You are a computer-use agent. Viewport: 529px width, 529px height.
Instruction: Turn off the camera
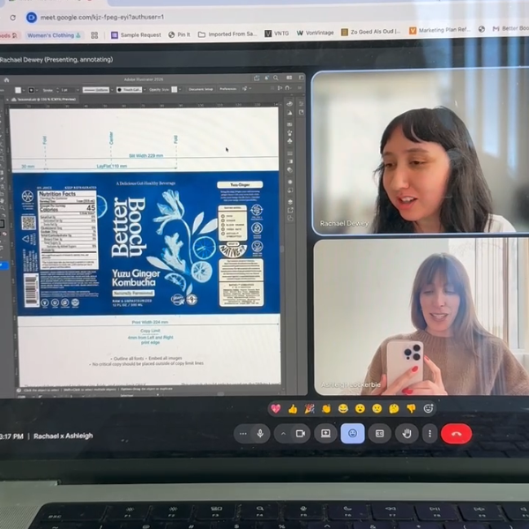pyautogui.click(x=301, y=434)
